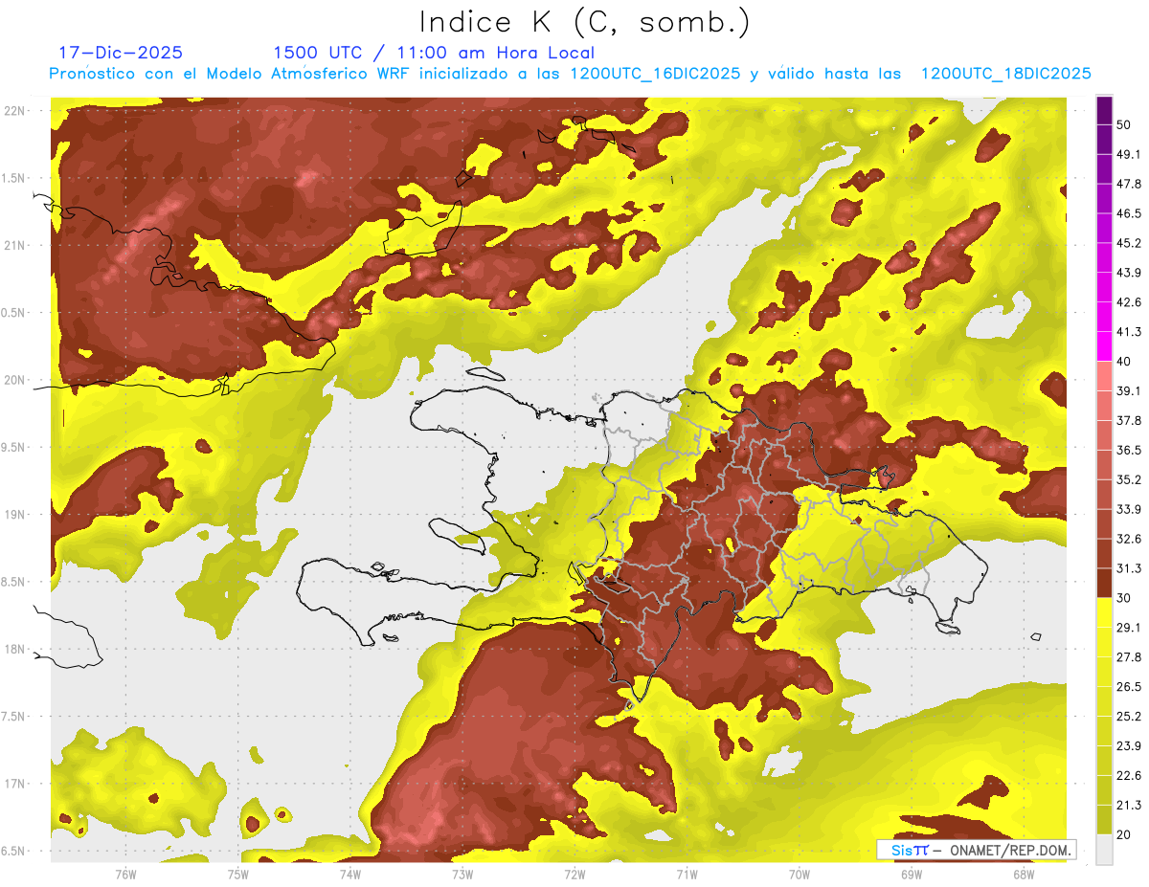This screenshot has height=887, width=1149.
Task: Pick legend value "37.8"
Action: (x=1128, y=420)
